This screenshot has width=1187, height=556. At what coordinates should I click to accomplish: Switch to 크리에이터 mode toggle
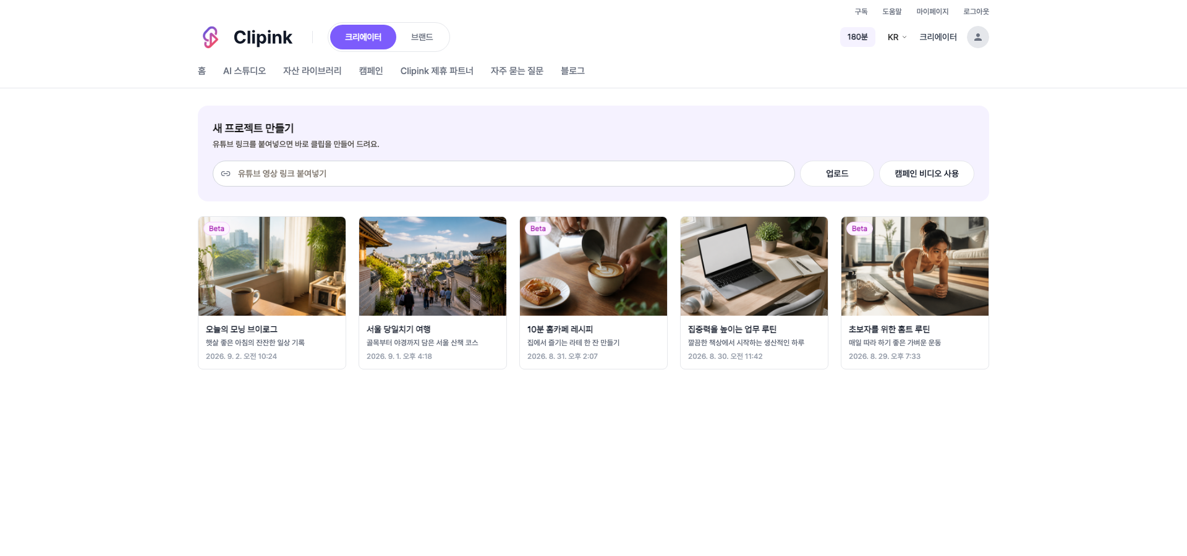click(x=363, y=37)
